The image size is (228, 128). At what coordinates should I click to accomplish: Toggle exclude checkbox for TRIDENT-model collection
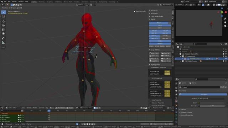[223, 61]
